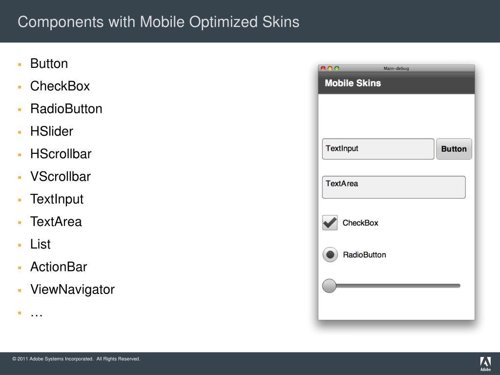Screen dimensions: 500x375
Task: Click the Main-debug window title bar
Action: 396,68
